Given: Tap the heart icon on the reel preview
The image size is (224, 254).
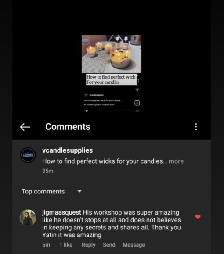Looking at the screenshot, I should (x=137, y=71).
